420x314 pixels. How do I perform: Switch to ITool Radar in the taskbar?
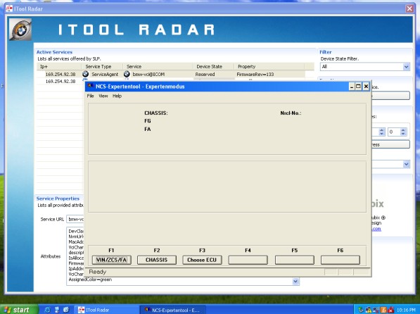(x=106, y=310)
